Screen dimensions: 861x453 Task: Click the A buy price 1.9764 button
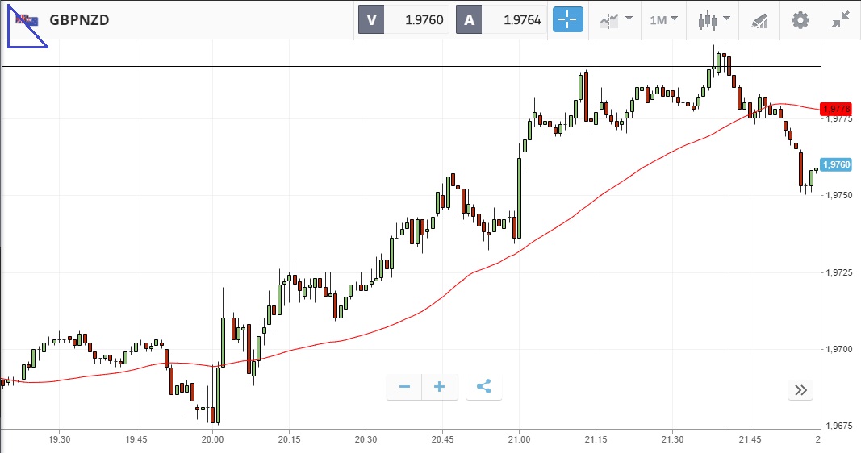pos(501,20)
